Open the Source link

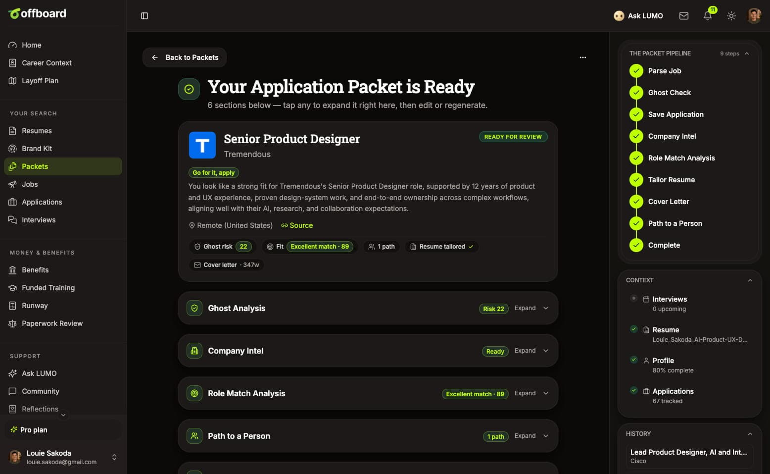pos(297,225)
